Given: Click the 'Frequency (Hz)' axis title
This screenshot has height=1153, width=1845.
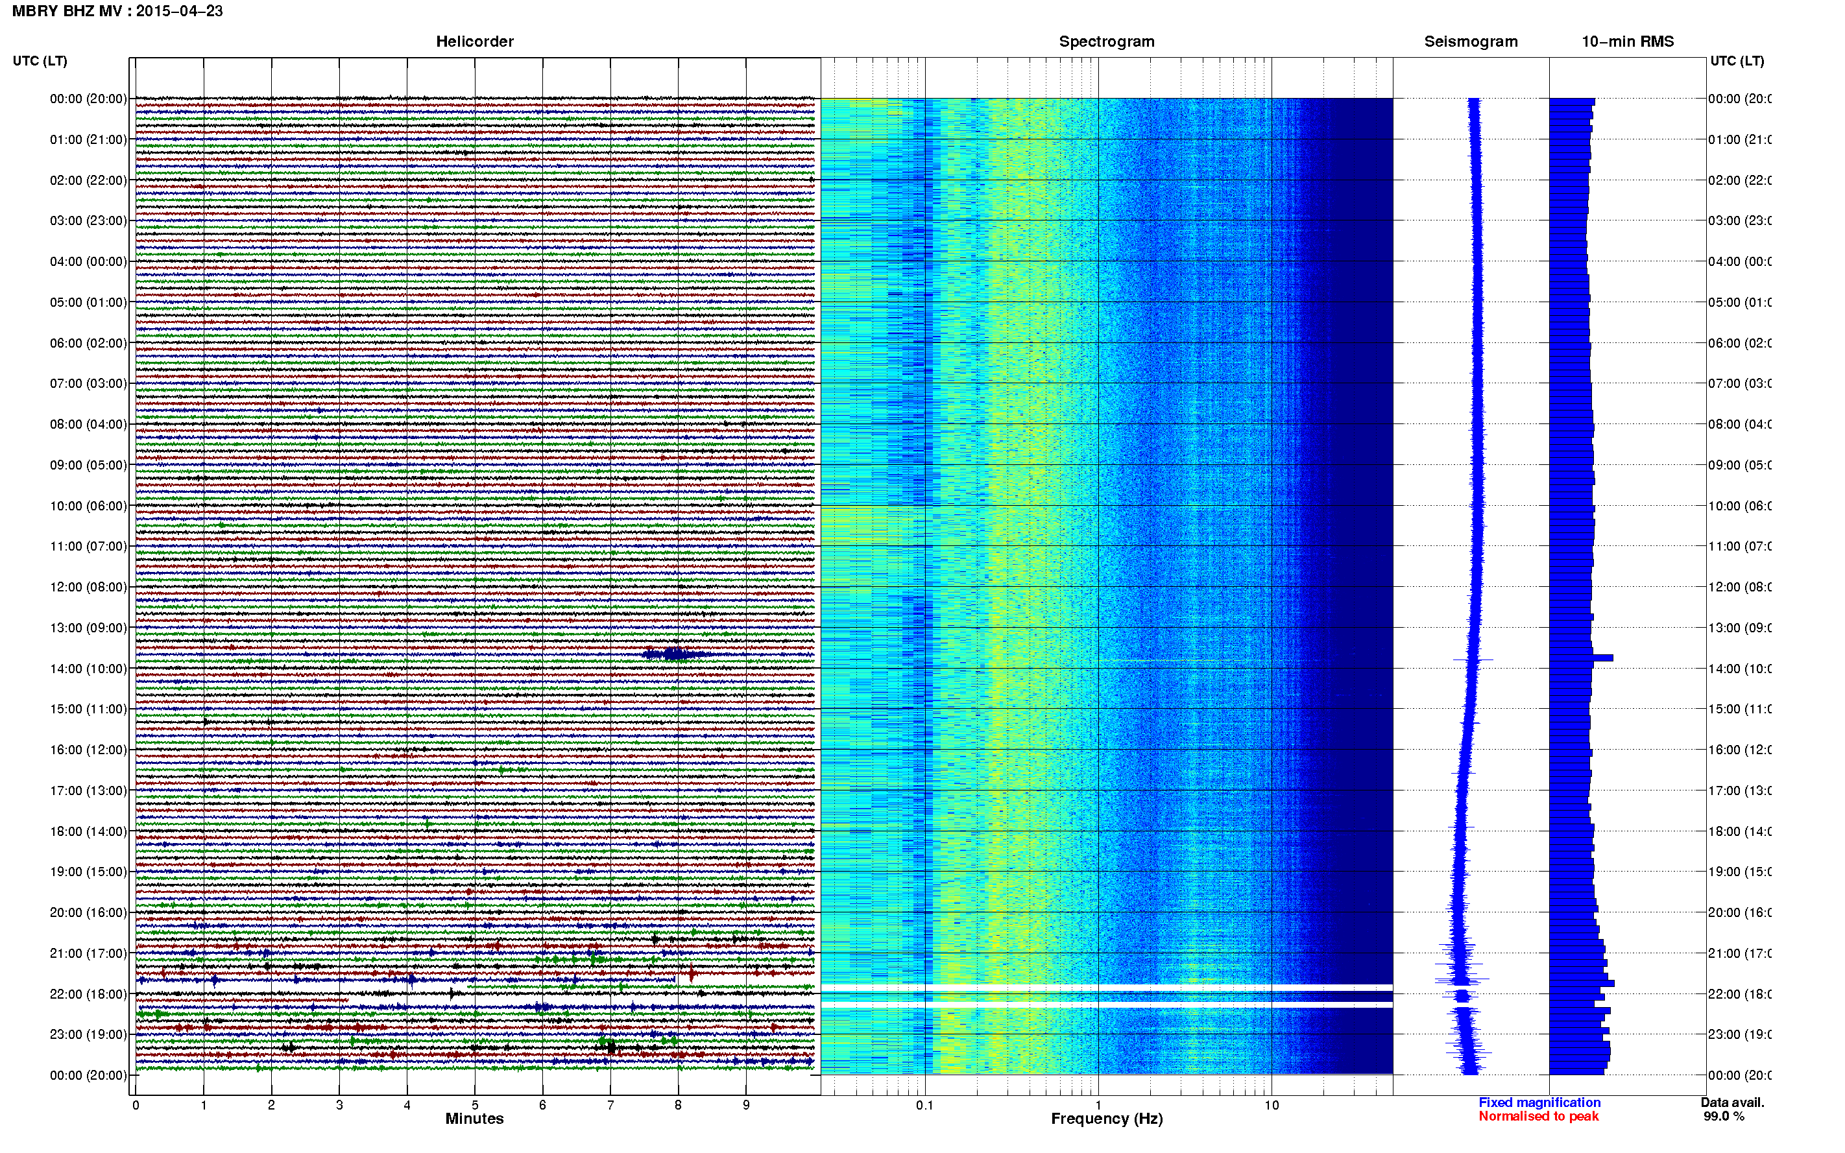Looking at the screenshot, I should pos(1107,1119).
